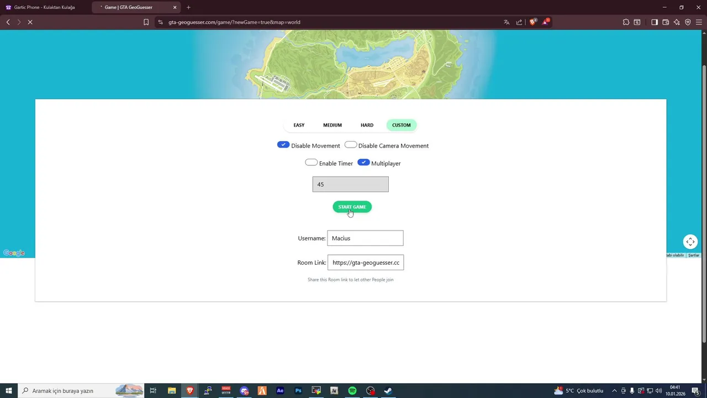Select the CUSTOM difficulty tab
The width and height of the screenshot is (707, 398).
[x=402, y=125]
